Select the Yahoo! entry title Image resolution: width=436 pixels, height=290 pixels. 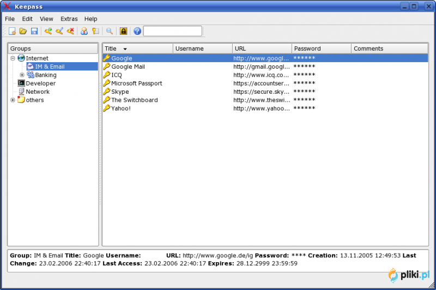(x=121, y=108)
